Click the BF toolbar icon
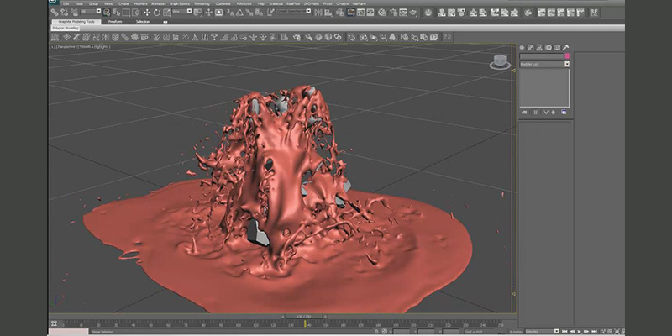 tap(594, 13)
